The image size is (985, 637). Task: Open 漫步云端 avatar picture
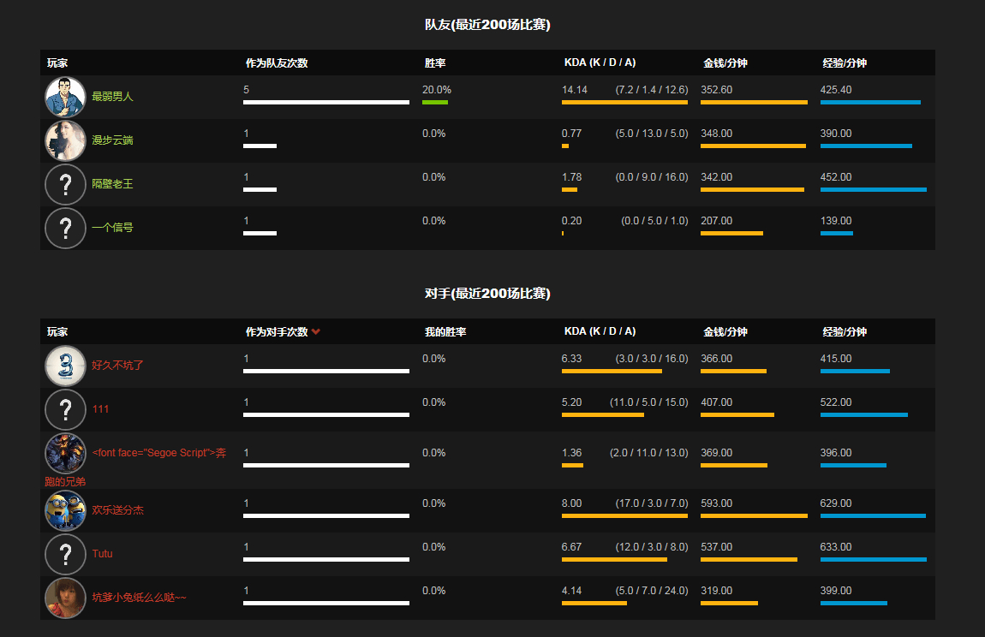[x=65, y=140]
